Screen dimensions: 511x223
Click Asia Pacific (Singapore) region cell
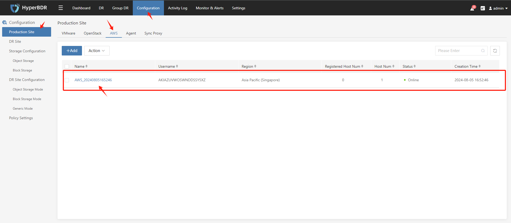pos(261,80)
